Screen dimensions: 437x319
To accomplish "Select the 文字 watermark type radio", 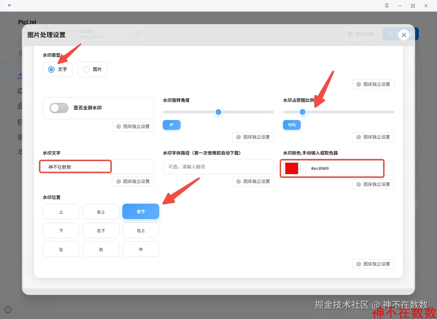I will (x=58, y=69).
